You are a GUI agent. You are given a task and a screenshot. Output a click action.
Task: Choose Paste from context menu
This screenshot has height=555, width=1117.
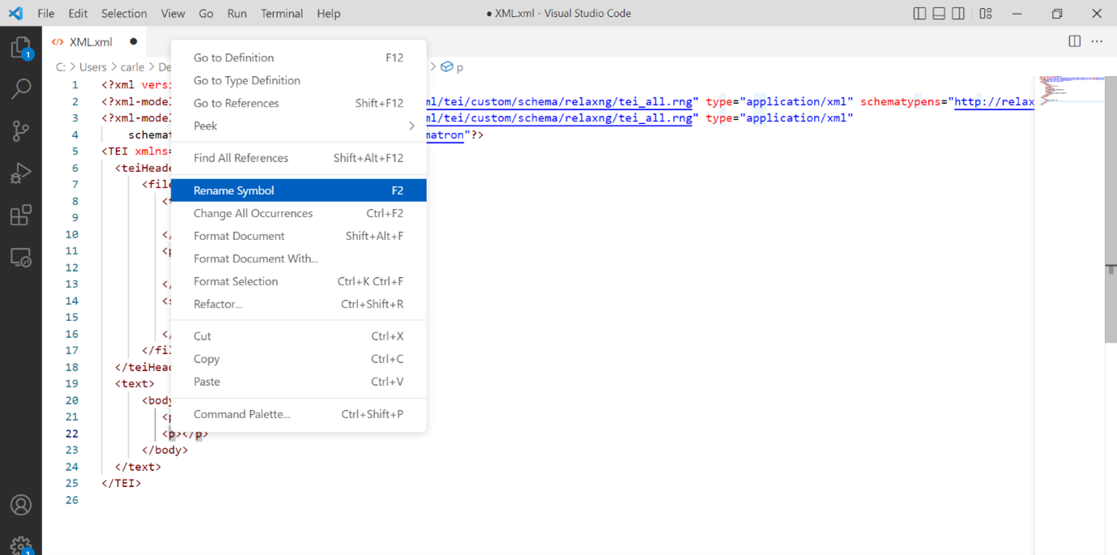pyautogui.click(x=298, y=382)
